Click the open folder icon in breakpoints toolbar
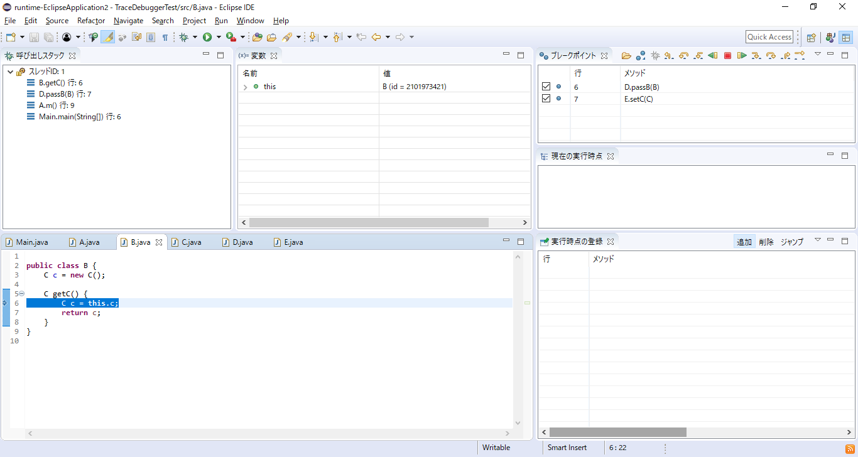Screen dimensions: 858x457 (626, 56)
